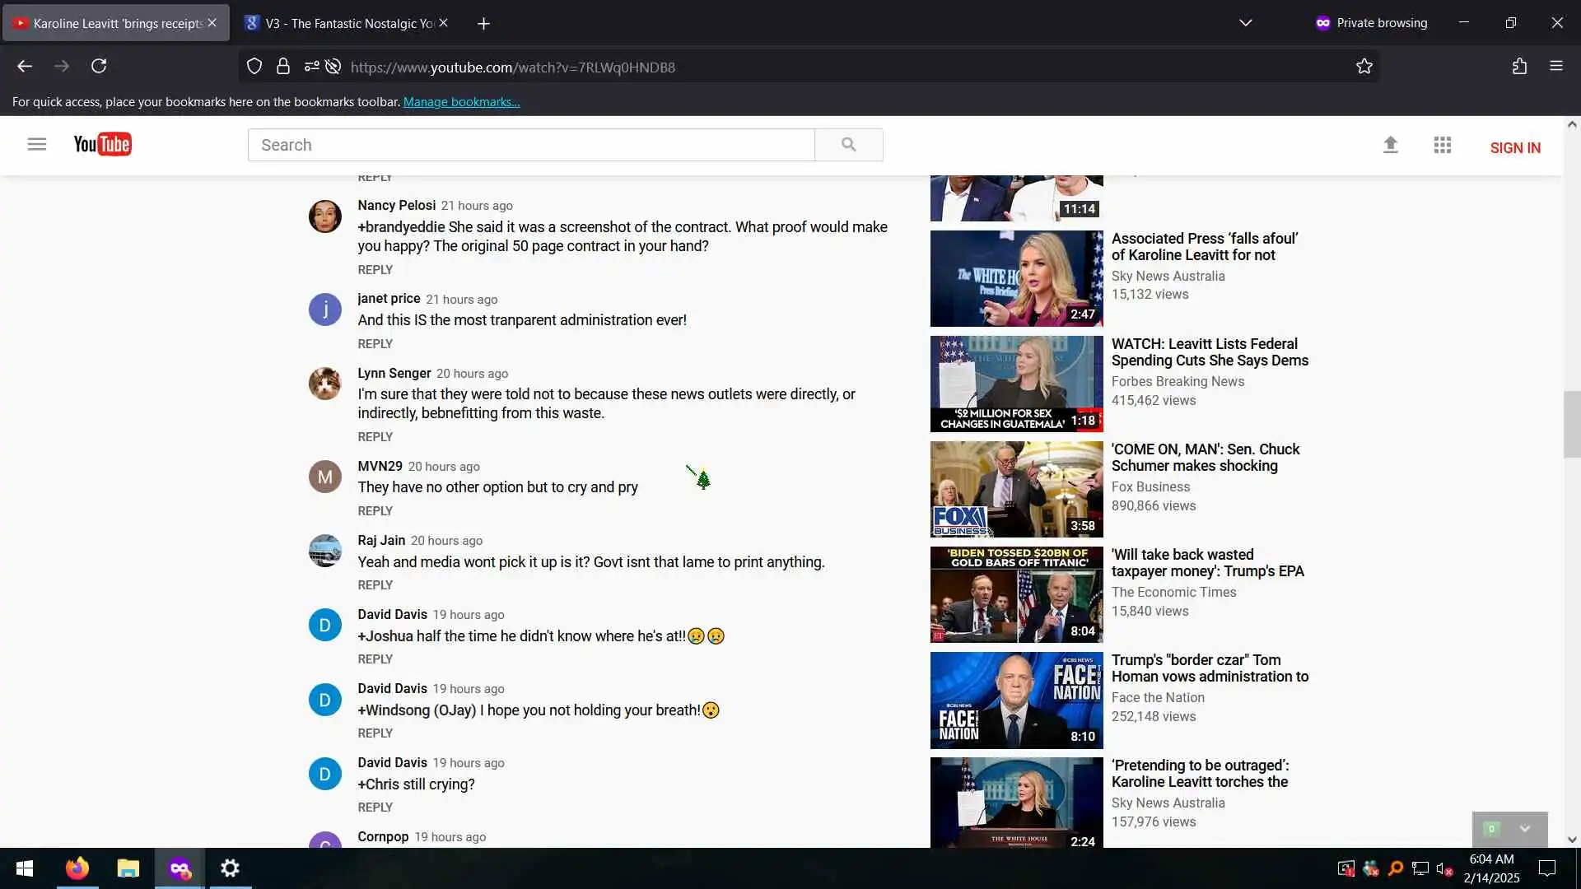Click the upload video icon

(1390, 145)
